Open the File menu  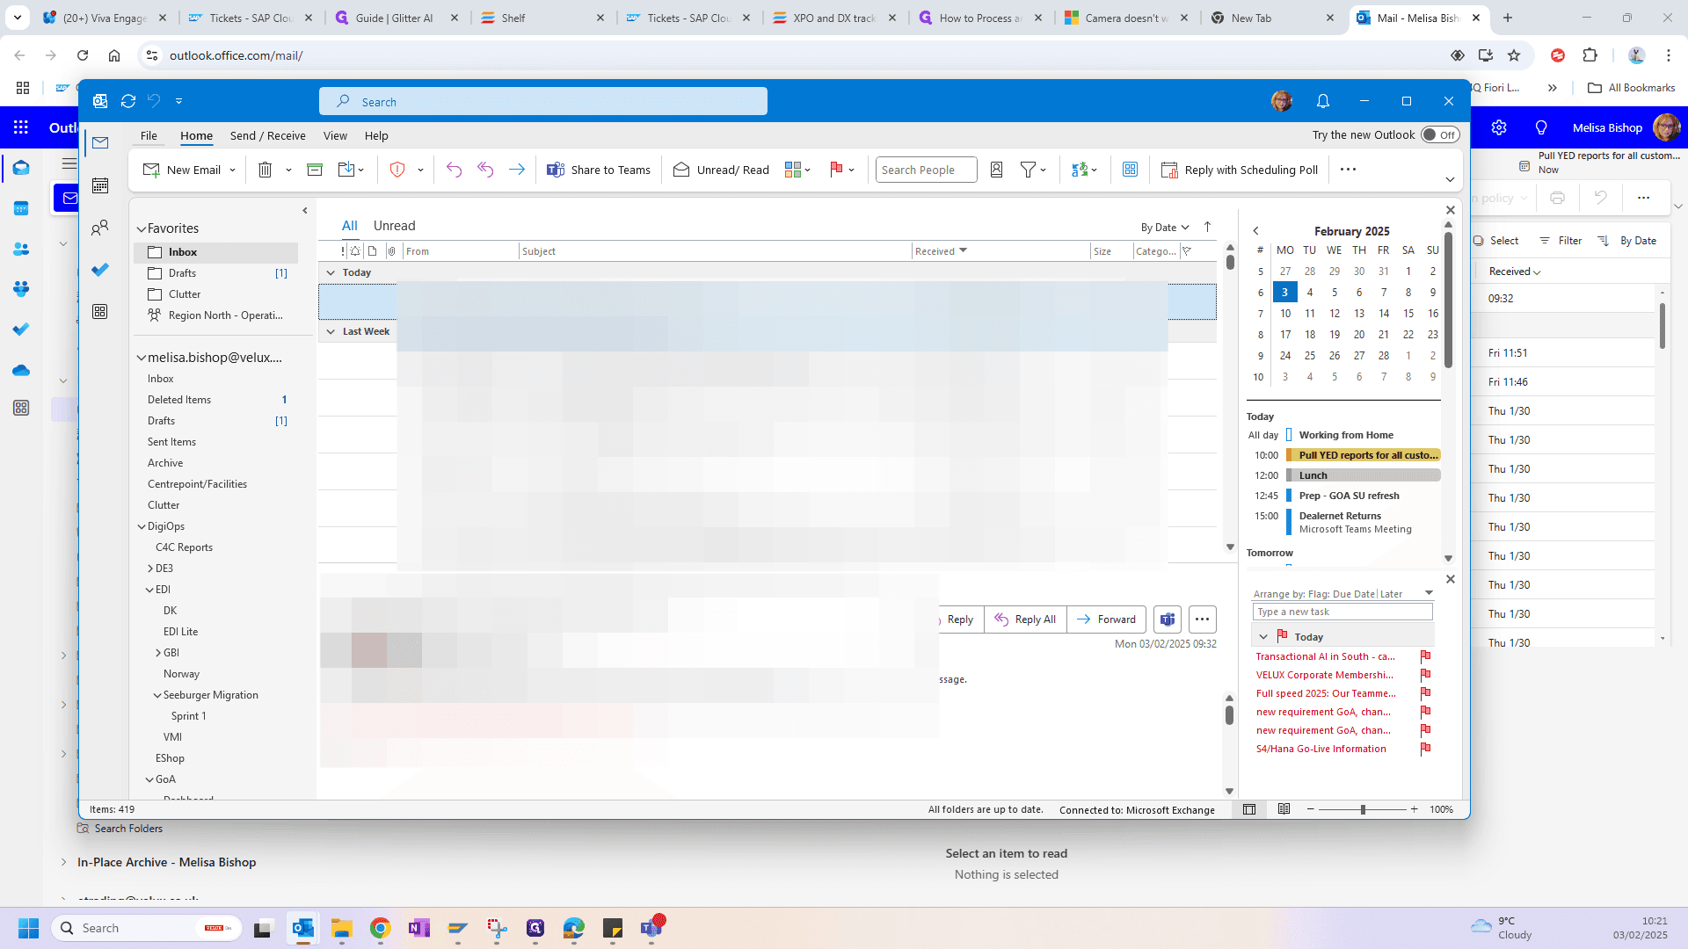pos(149,135)
